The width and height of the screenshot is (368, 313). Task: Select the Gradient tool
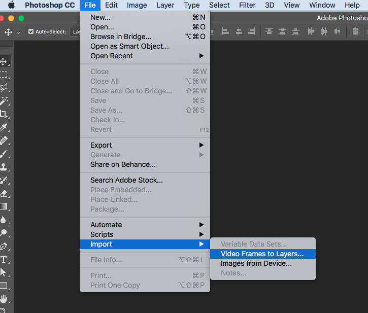(x=4, y=206)
